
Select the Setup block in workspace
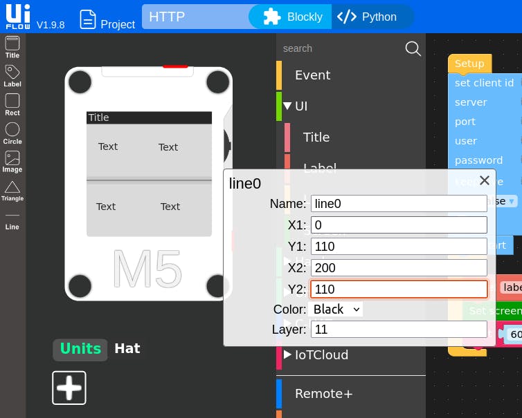point(469,64)
